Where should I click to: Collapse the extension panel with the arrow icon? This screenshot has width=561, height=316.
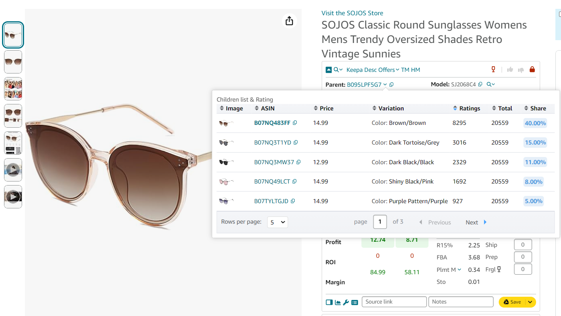point(328,69)
